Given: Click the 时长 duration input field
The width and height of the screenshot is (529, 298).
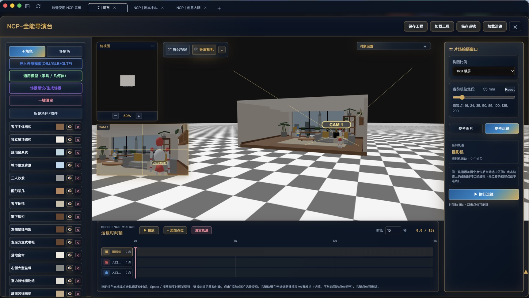Looking at the screenshot, I should (393, 230).
